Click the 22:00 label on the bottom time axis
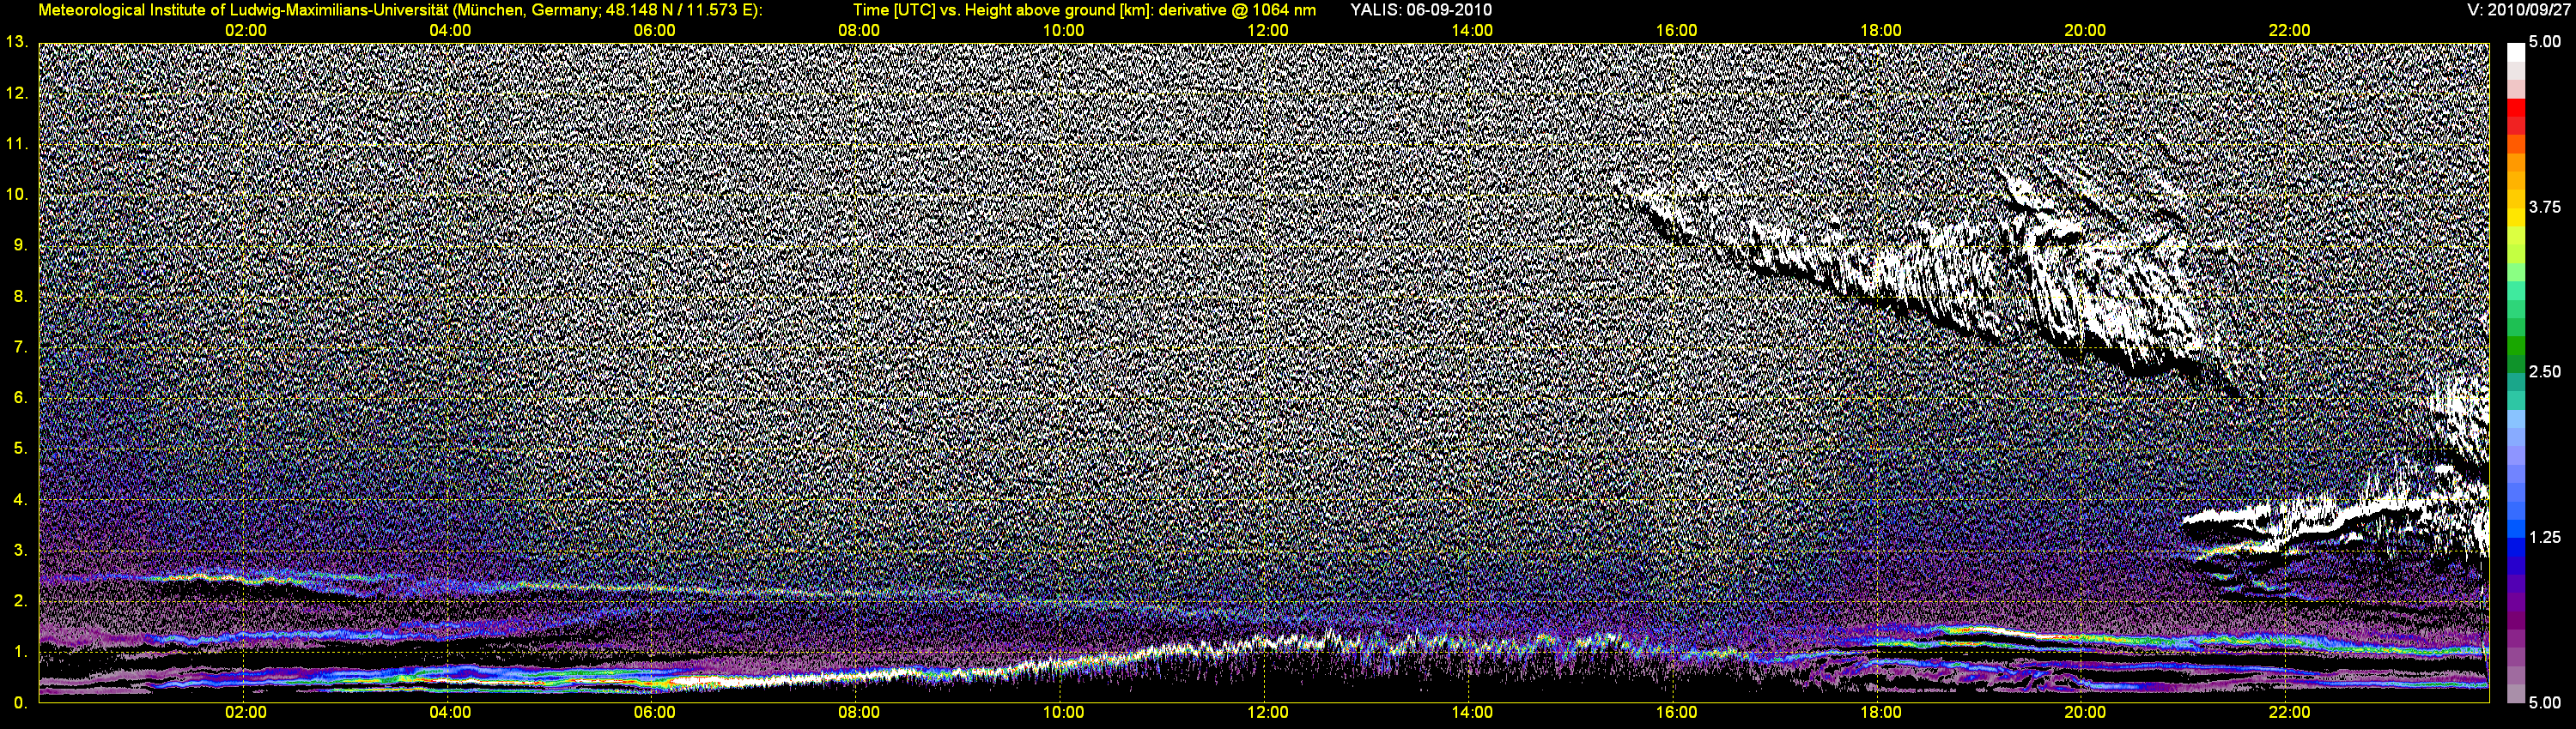This screenshot has width=2576, height=729. click(x=2289, y=713)
